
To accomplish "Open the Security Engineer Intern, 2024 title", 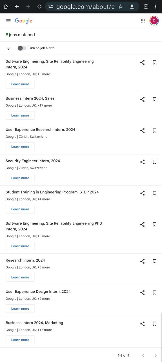I will click(x=33, y=161).
